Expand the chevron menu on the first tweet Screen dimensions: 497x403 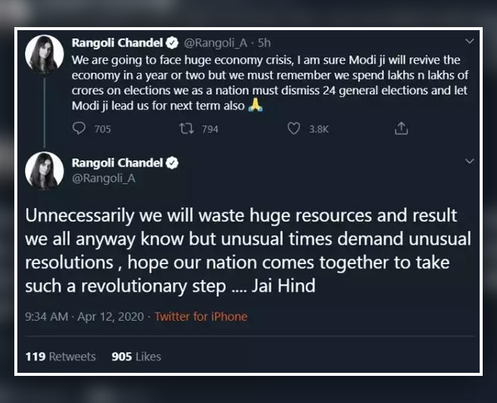pyautogui.click(x=470, y=41)
